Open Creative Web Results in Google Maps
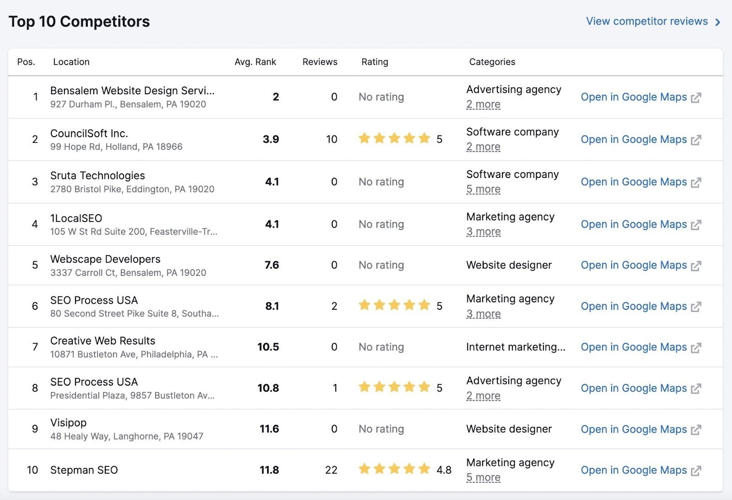Screen dimensions: 732x500 click(634, 347)
